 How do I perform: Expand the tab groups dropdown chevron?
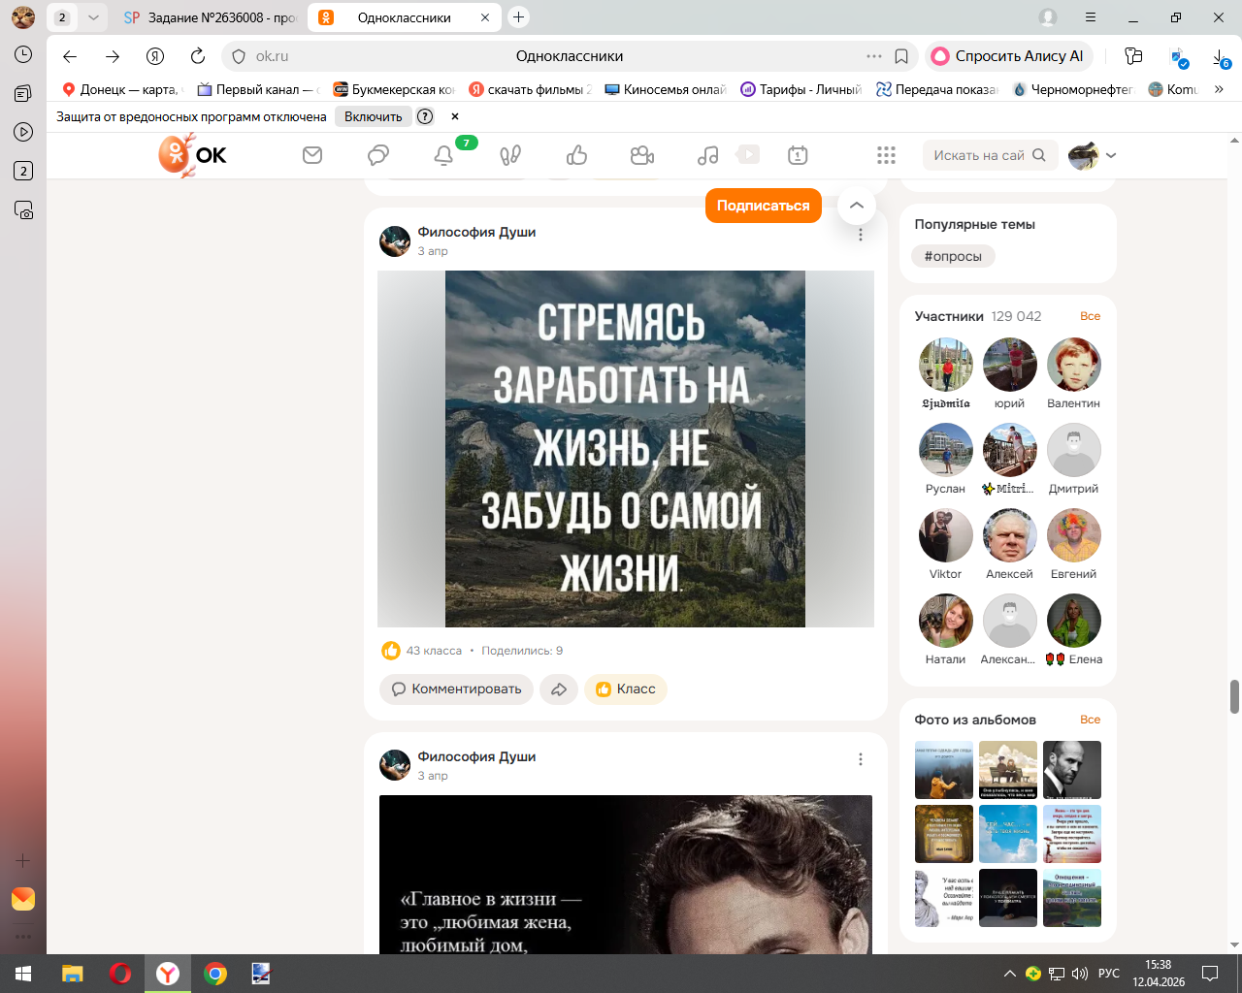[93, 17]
